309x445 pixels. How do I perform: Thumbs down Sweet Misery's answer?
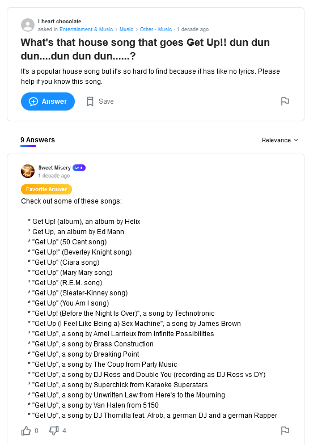pos(54,431)
